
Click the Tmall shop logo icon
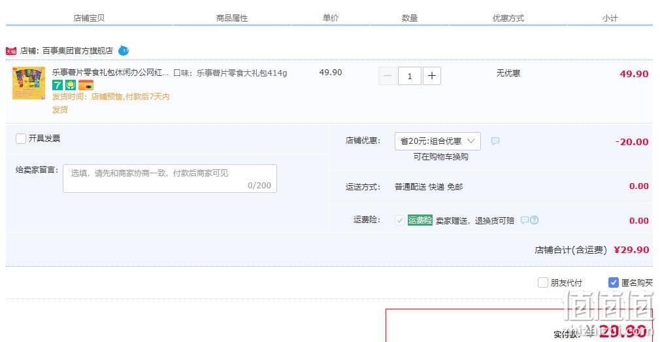pos(11,51)
